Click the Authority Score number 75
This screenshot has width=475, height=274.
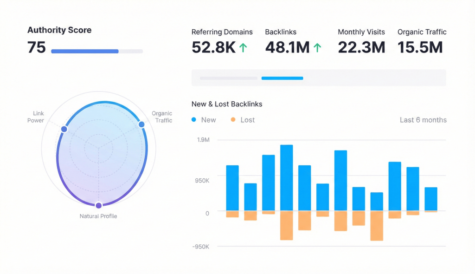point(37,47)
